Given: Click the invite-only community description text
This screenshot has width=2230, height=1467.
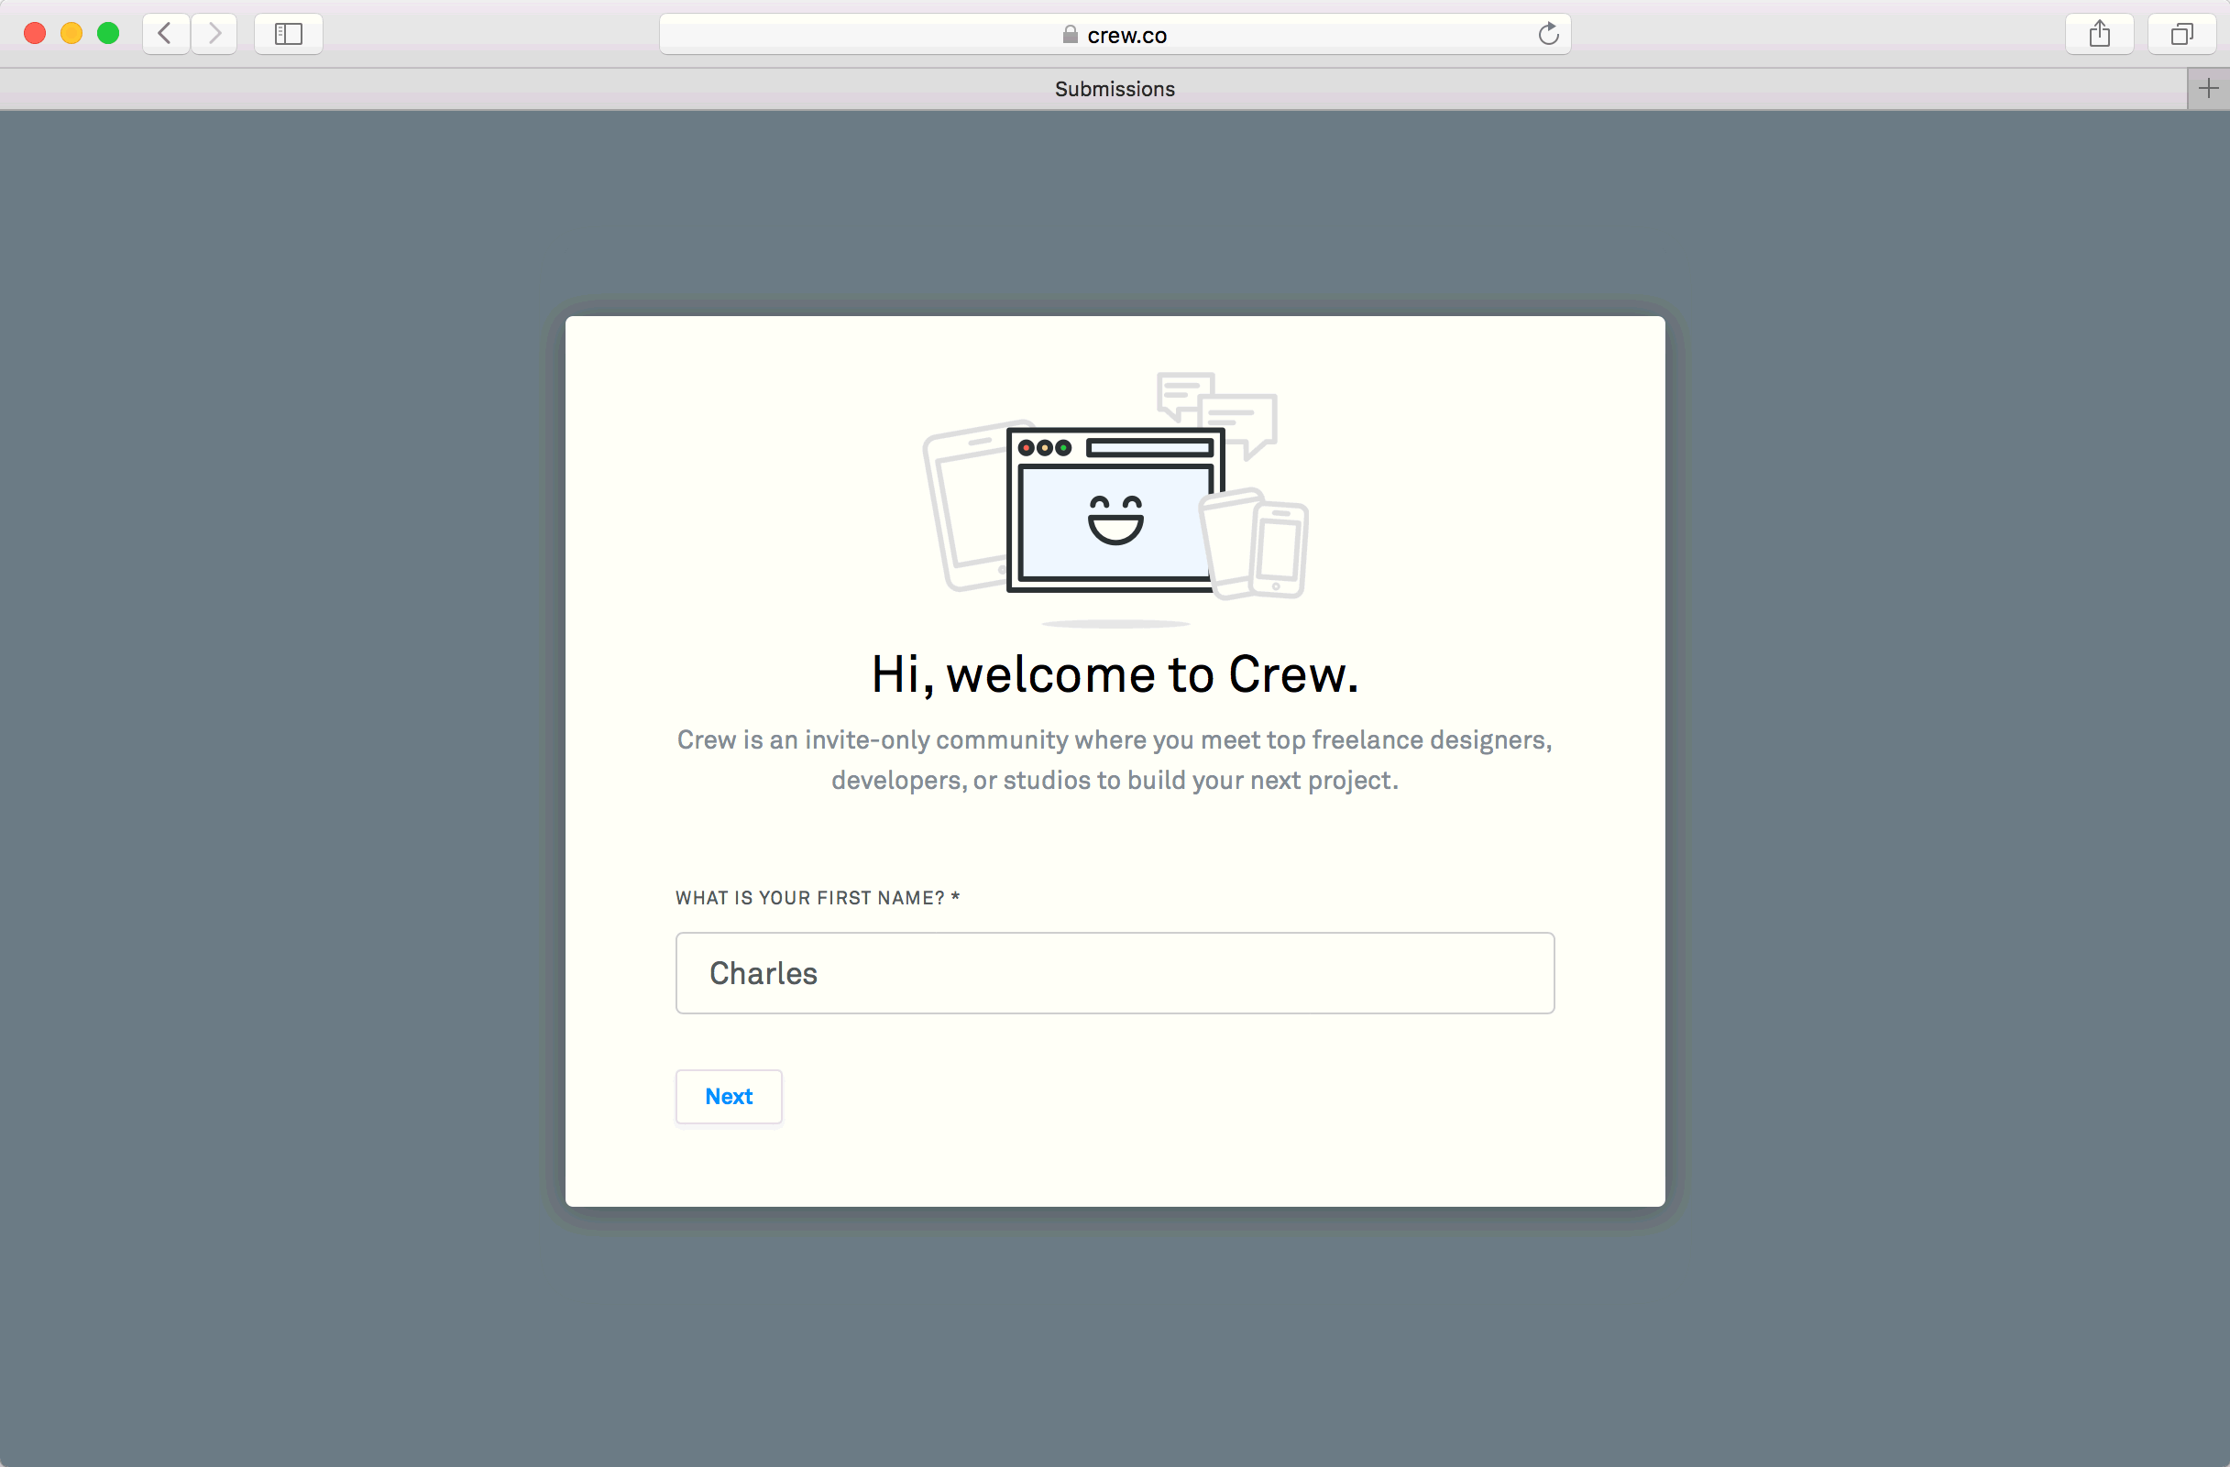Looking at the screenshot, I should click(1114, 760).
